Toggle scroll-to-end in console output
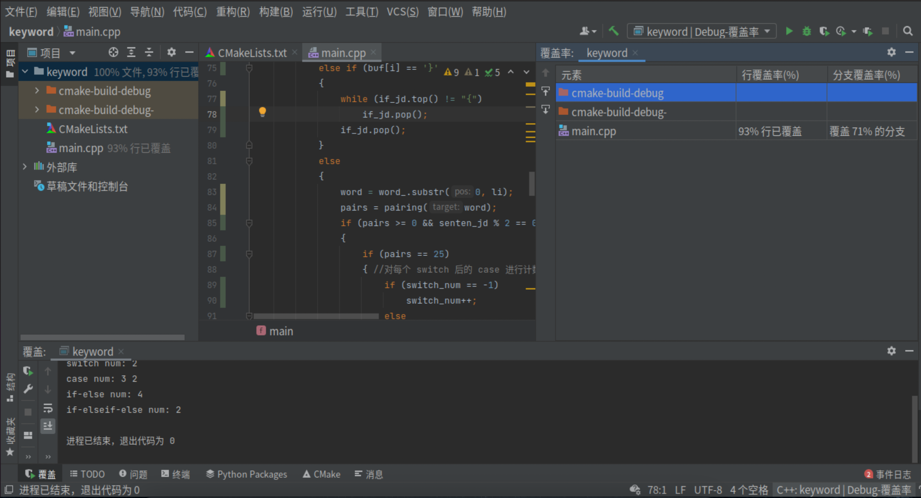 [48, 426]
